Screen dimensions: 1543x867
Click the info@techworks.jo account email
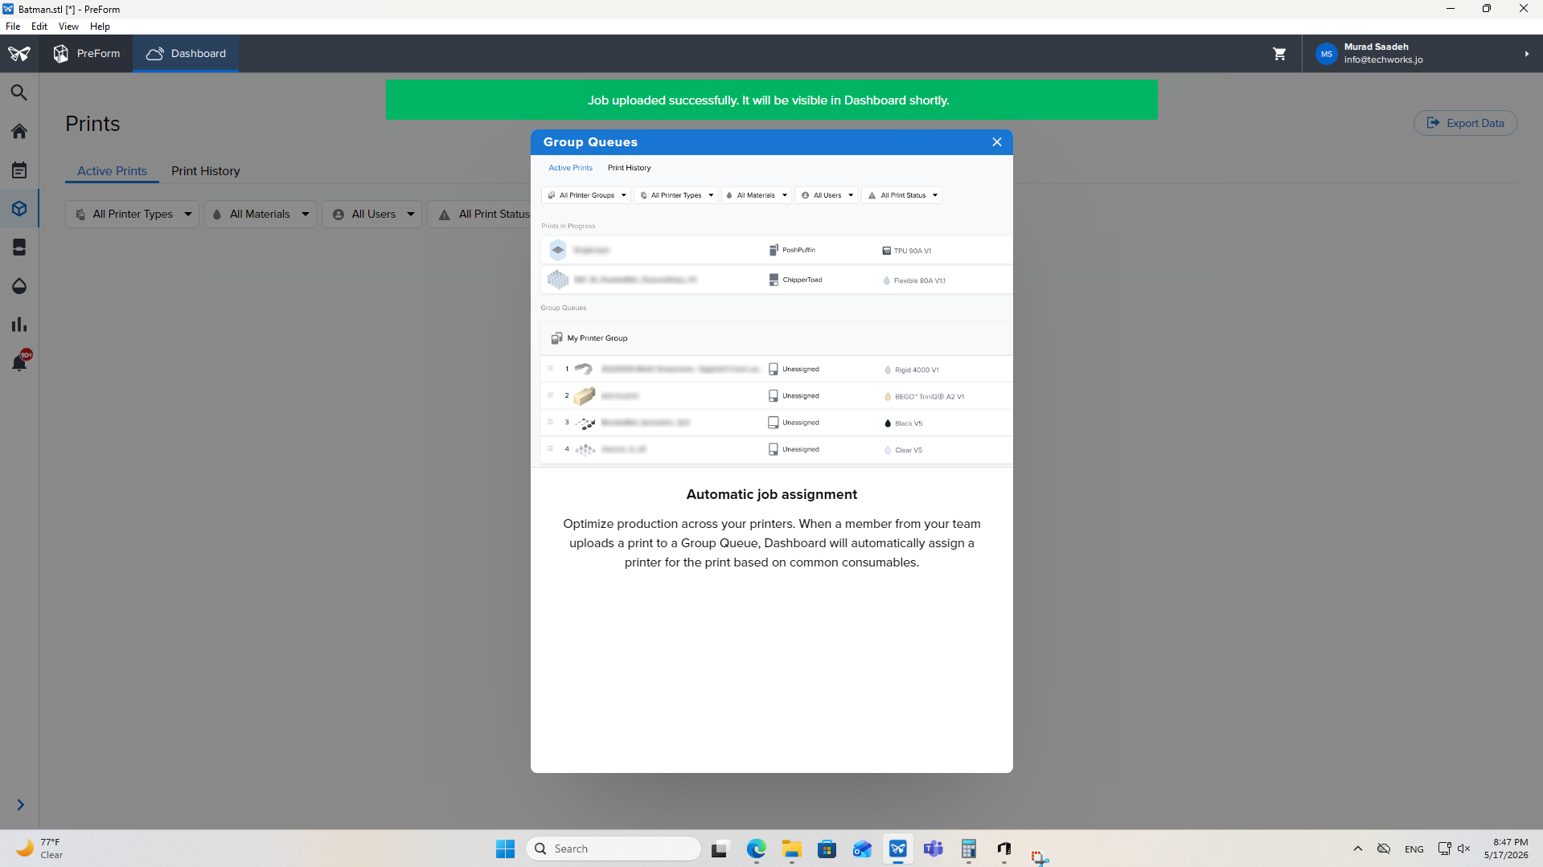pos(1383,60)
